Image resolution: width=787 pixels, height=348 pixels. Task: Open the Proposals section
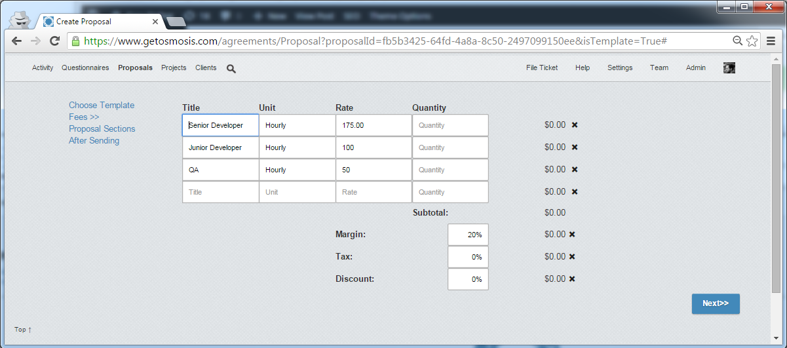[135, 68]
